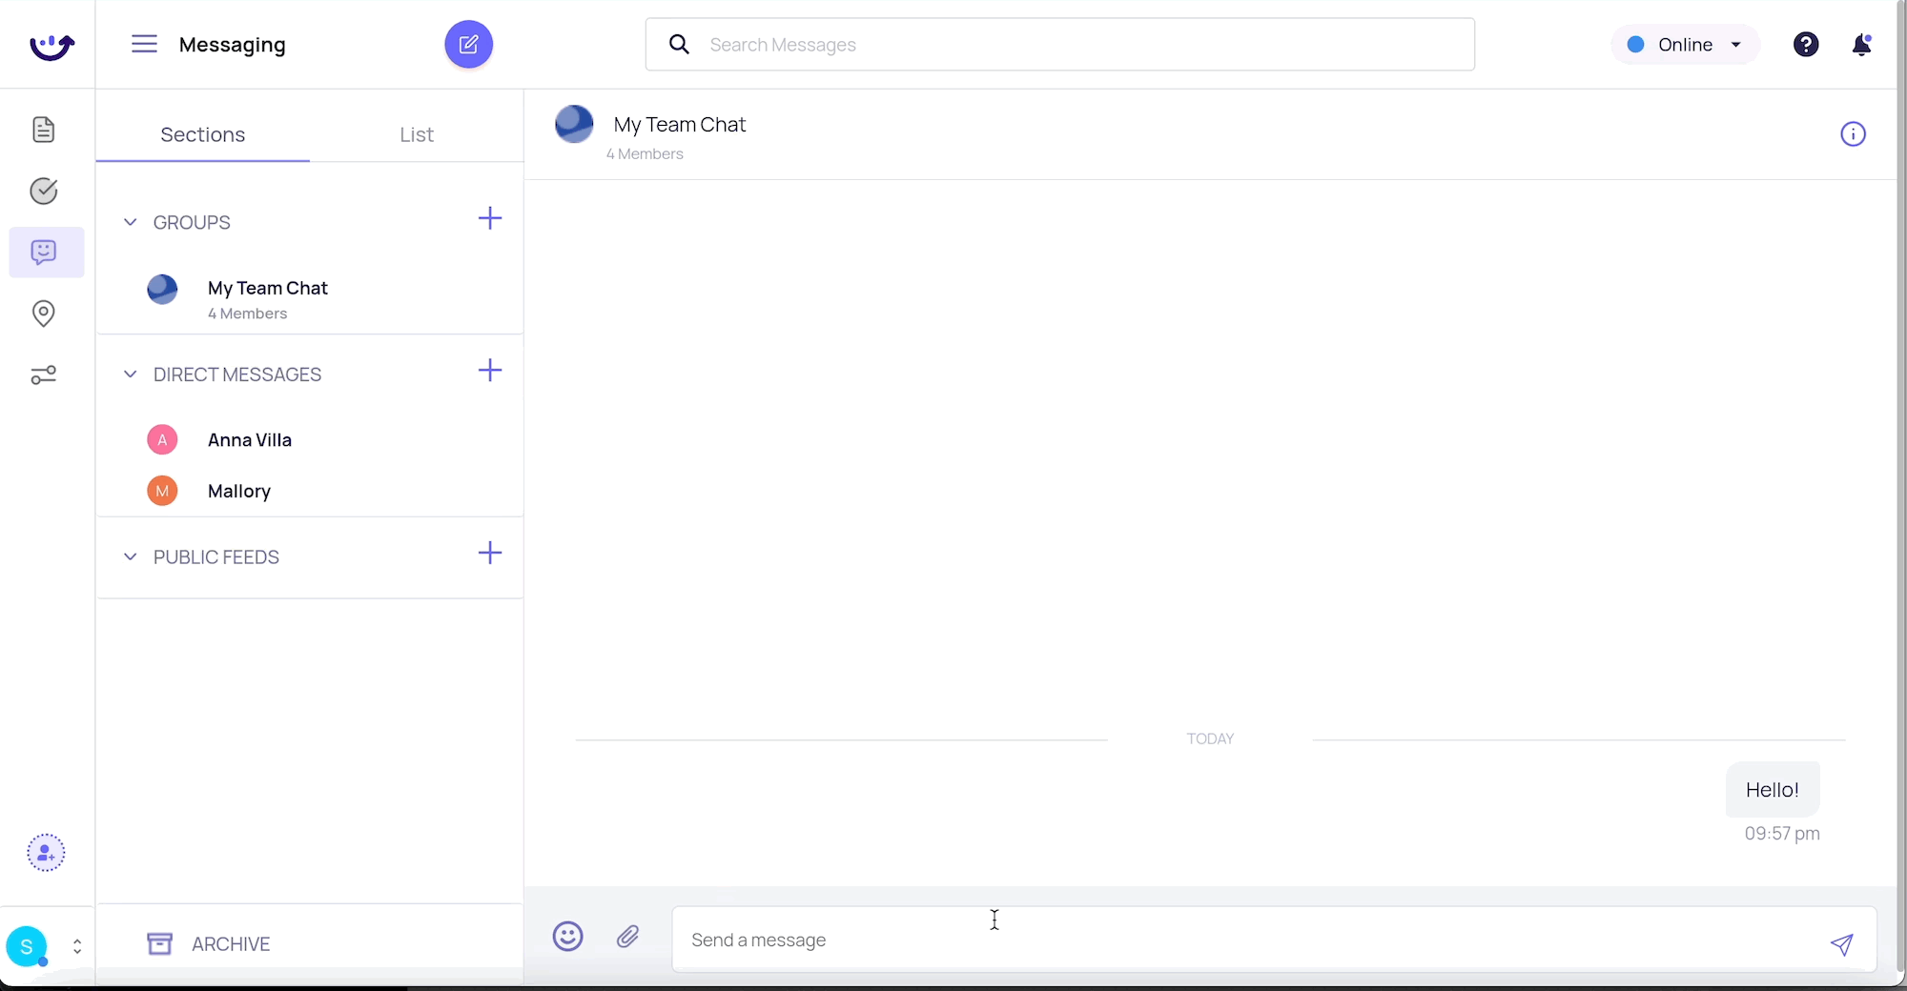Switch to the Sections tab
1907x991 pixels.
pos(203,134)
